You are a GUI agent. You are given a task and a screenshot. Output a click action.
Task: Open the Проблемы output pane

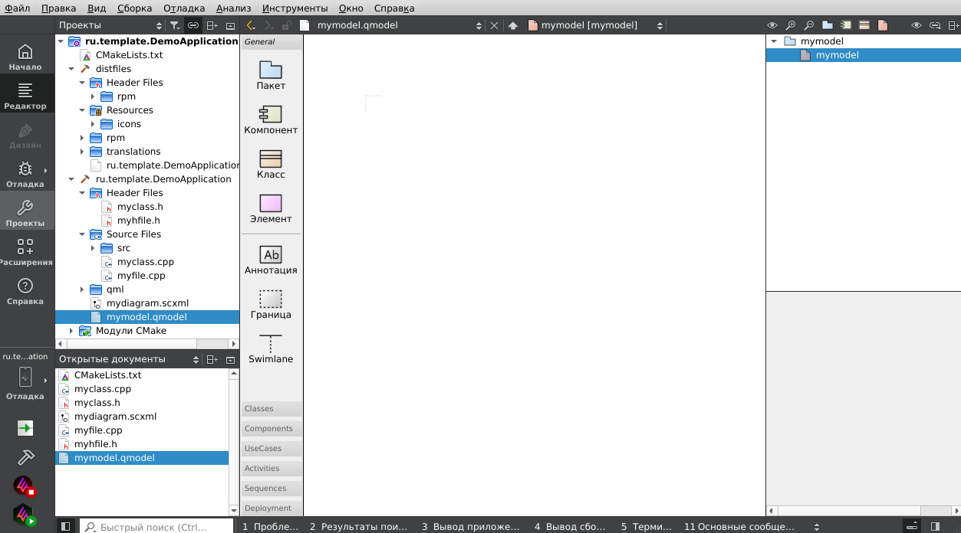click(270, 527)
